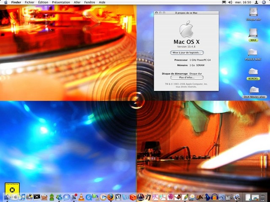Open Displays icon in menu bar
The width and height of the screenshot is (270, 202).
click(x=224, y=2)
